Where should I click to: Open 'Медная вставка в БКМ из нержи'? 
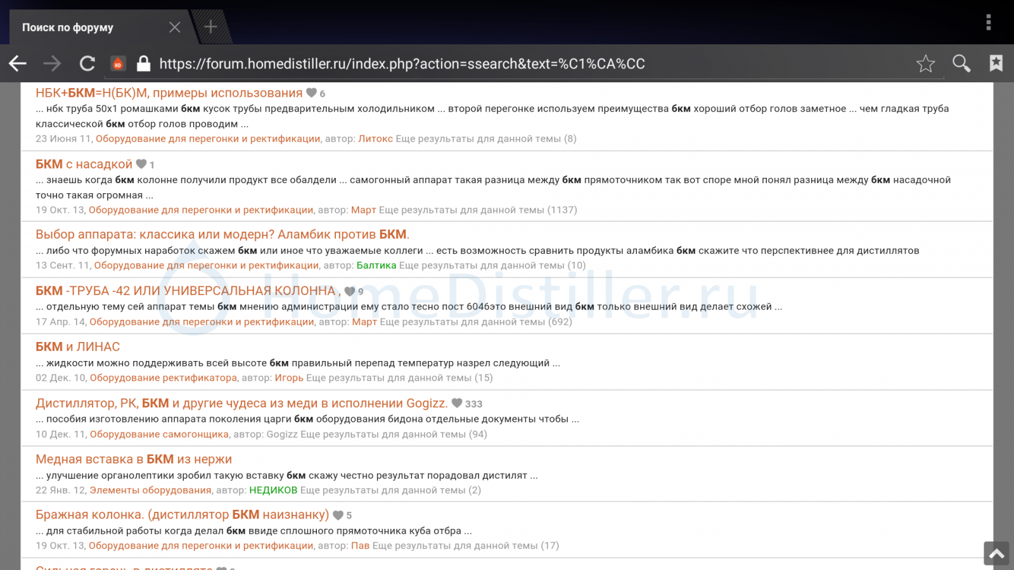[x=134, y=459]
